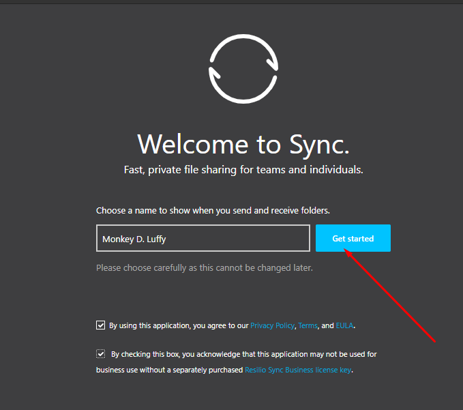Click the Sync circular arrows logo
This screenshot has width=463, height=410.
(x=243, y=69)
